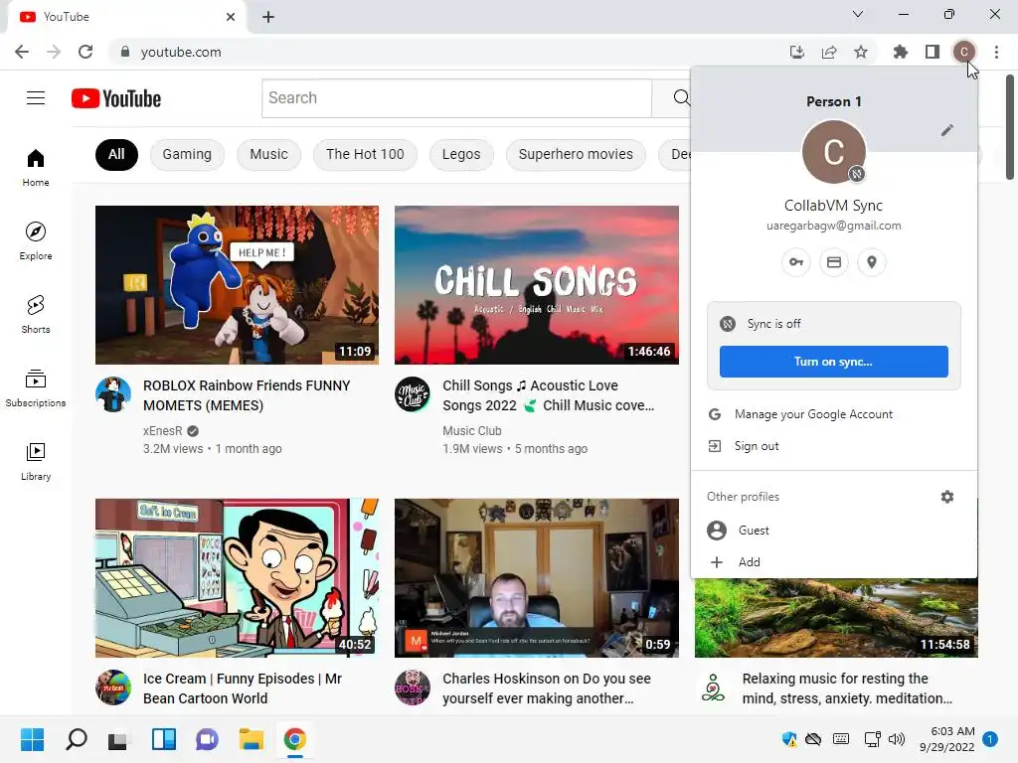Viewport: 1018px width, 763px height.
Task: Click the browser forward arrow
Action: [x=54, y=52]
